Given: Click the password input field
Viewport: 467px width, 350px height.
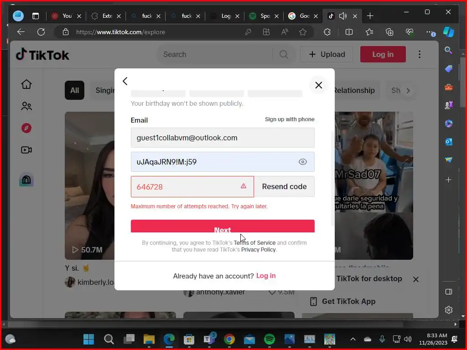Looking at the screenshot, I should [223, 162].
